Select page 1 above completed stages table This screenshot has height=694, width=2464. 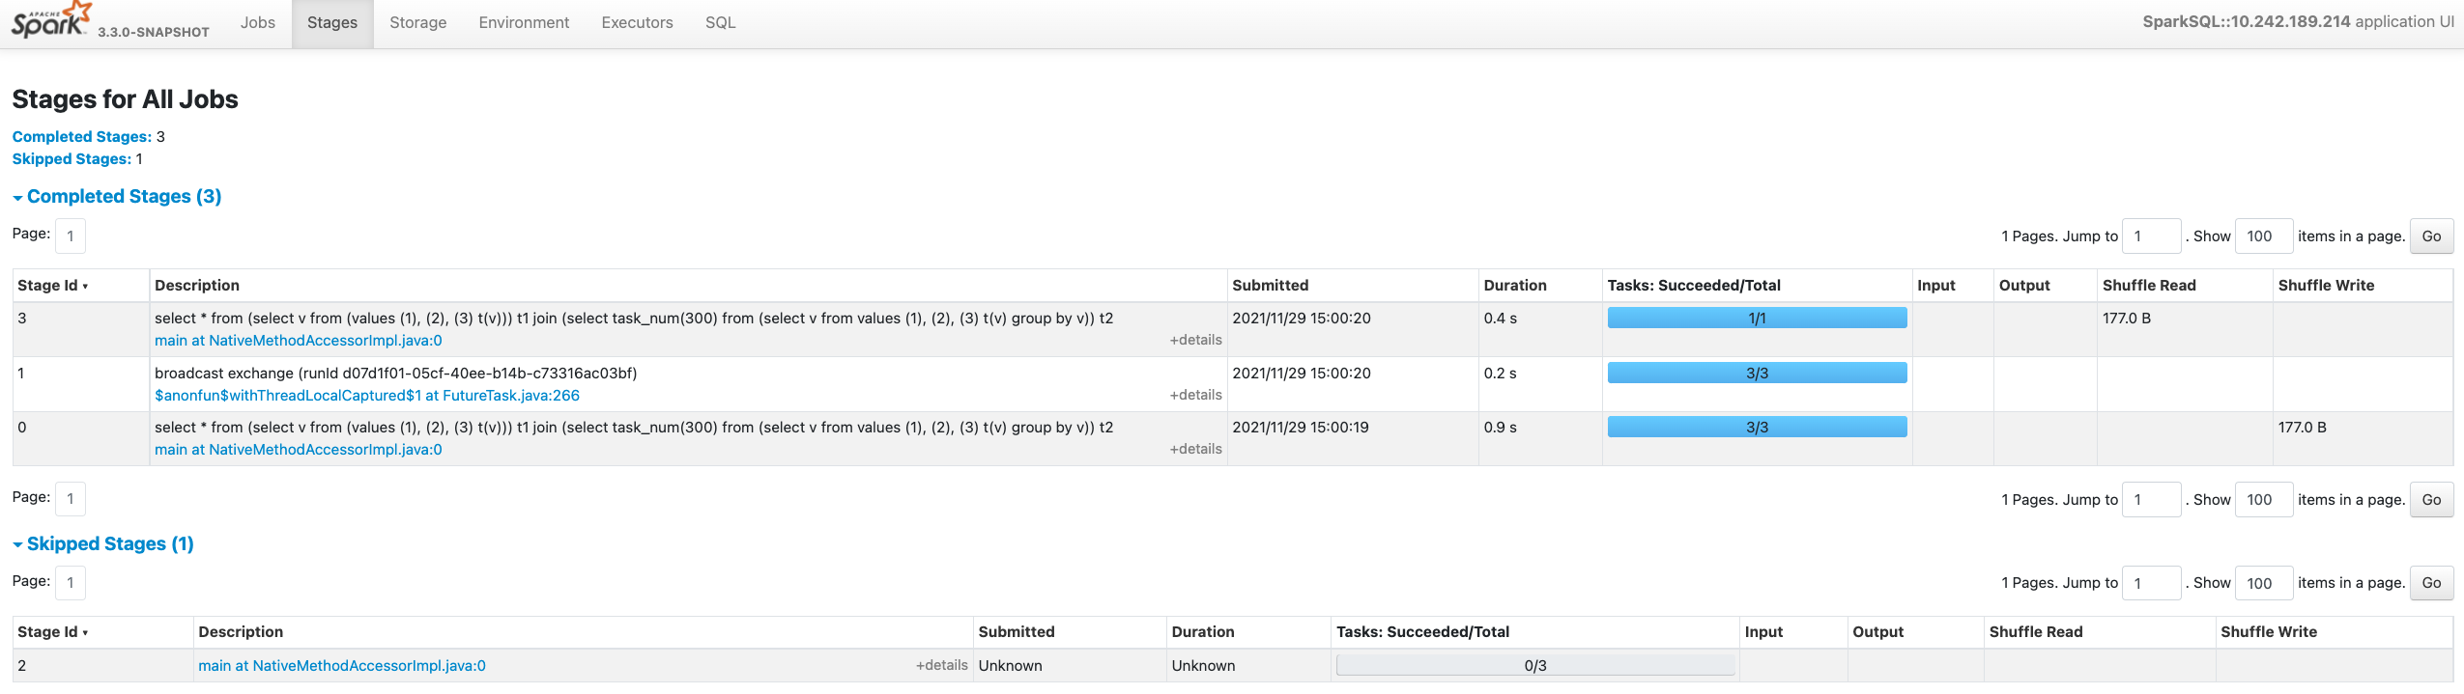[x=71, y=236]
